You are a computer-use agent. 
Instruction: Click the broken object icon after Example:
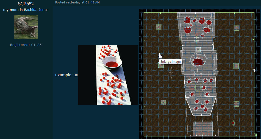pos(76,75)
